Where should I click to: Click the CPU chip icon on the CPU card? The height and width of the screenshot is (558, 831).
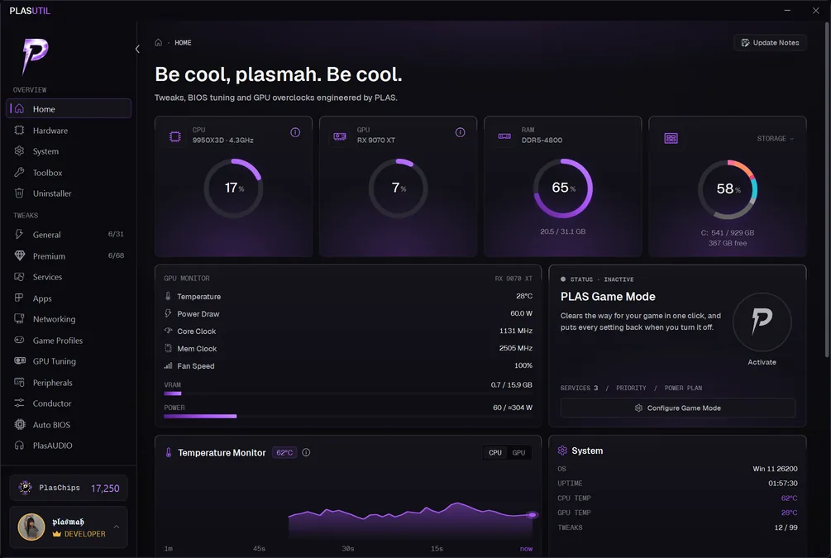click(175, 136)
